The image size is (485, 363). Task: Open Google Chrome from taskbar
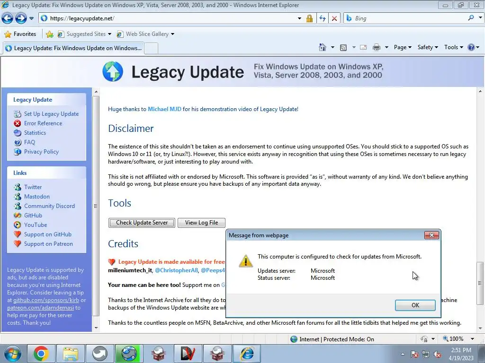(41, 354)
